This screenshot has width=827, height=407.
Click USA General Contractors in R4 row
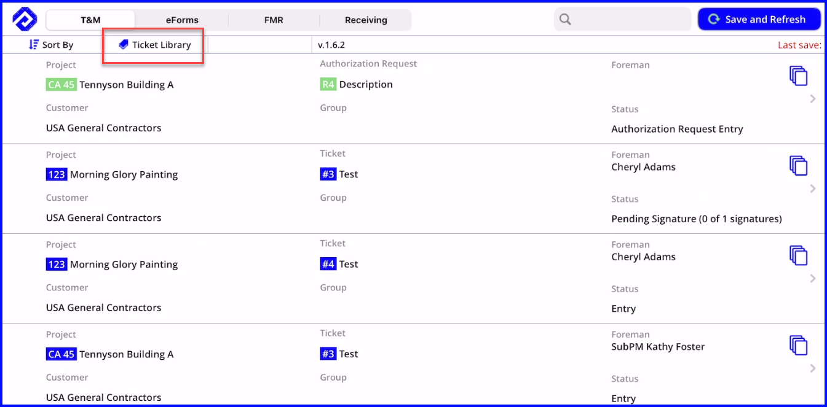click(103, 128)
